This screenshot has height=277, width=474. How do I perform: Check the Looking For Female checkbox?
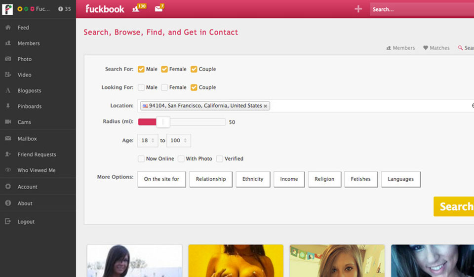pyautogui.click(x=164, y=87)
